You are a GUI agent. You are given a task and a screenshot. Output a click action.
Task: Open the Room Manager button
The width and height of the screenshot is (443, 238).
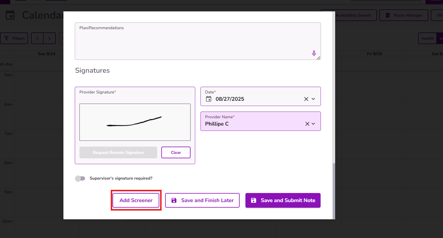(x=404, y=15)
